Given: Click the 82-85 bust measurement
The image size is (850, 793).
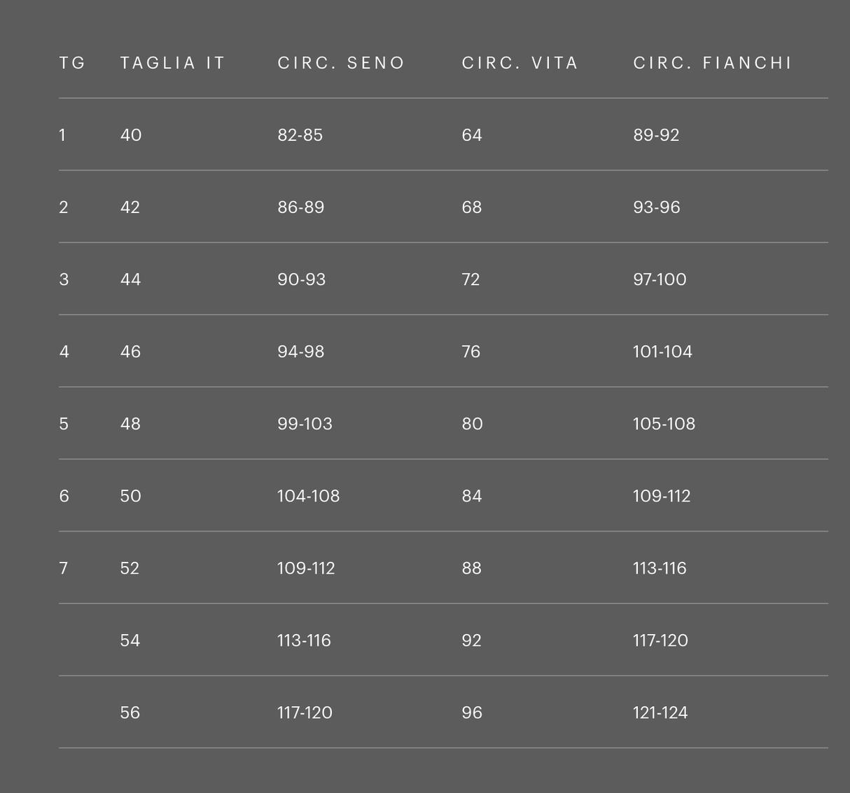Looking at the screenshot, I should pyautogui.click(x=300, y=135).
